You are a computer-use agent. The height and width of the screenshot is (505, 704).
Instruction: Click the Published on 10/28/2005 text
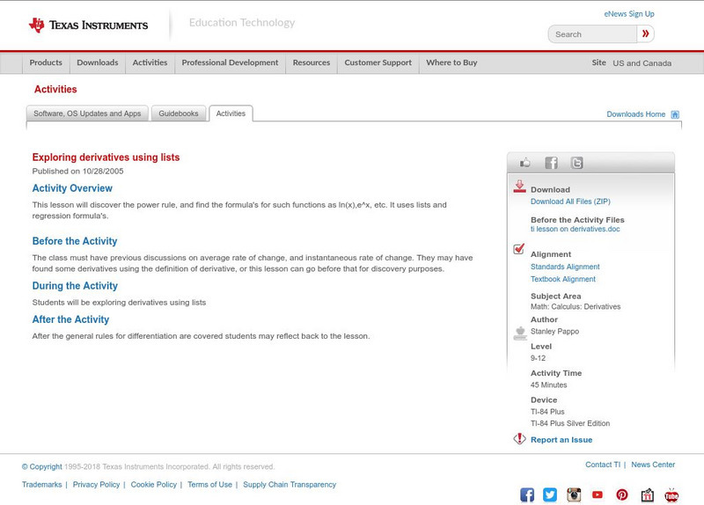[77, 171]
